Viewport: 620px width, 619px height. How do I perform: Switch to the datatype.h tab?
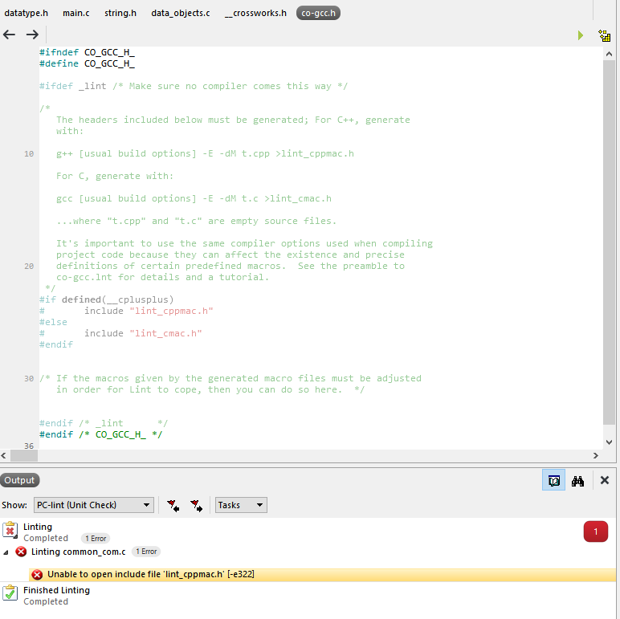[x=26, y=13]
